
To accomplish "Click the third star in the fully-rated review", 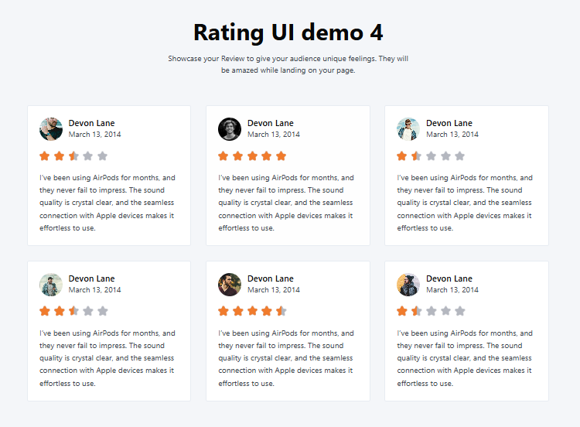I will click(x=252, y=155).
